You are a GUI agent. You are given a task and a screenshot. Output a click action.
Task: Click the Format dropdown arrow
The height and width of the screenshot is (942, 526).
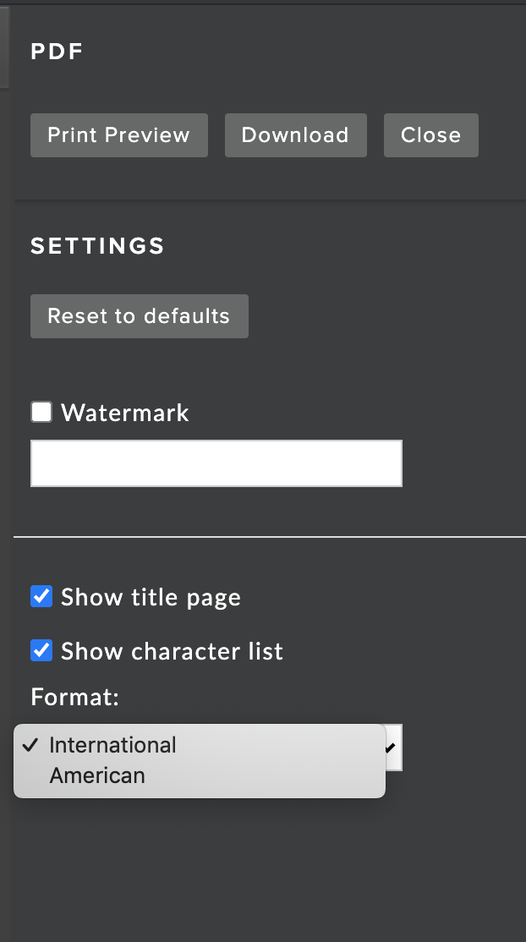[392, 748]
